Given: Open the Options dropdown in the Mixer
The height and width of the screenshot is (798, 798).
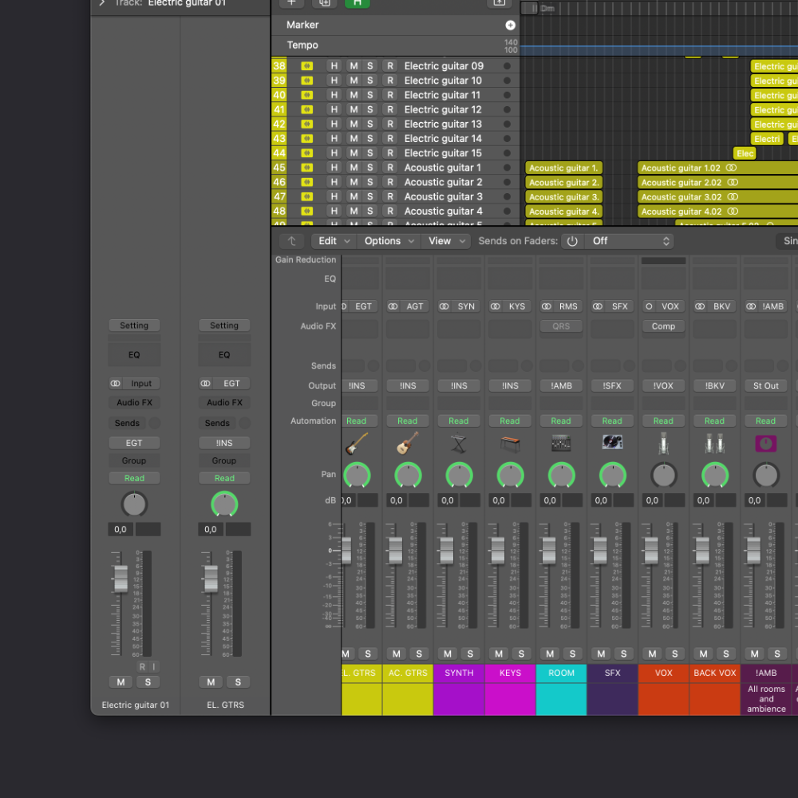Looking at the screenshot, I should 389,240.
